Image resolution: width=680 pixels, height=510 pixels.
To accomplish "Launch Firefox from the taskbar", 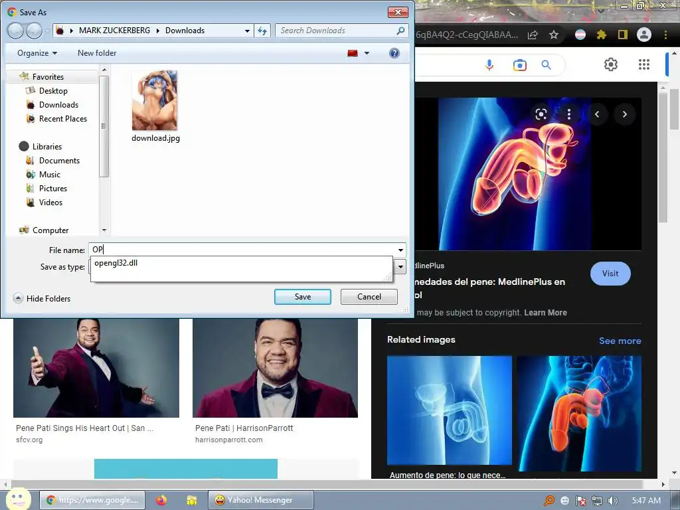I will pos(161,500).
